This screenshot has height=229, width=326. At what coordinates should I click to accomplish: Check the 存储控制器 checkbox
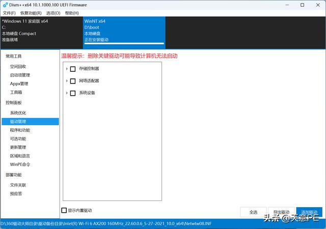coord(73,69)
